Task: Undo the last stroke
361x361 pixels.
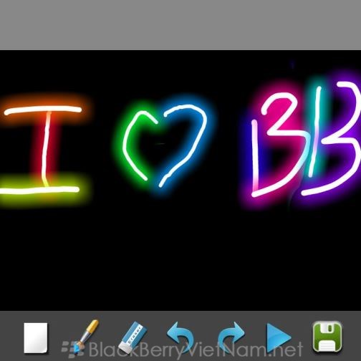Action: [x=180, y=335]
